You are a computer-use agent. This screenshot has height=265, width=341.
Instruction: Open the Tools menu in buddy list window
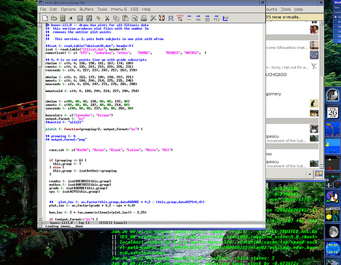pos(286,10)
